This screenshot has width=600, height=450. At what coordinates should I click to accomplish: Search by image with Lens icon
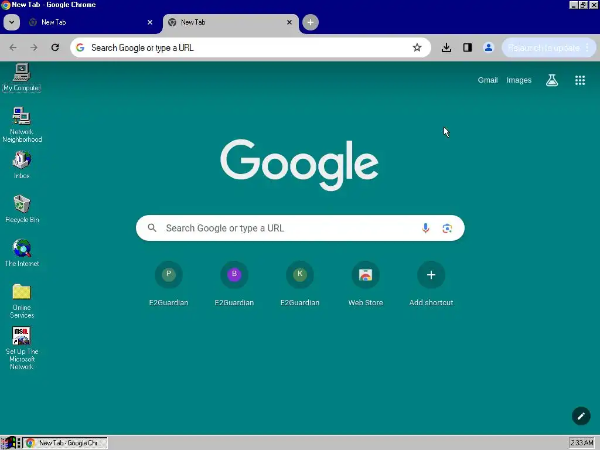[447, 229]
